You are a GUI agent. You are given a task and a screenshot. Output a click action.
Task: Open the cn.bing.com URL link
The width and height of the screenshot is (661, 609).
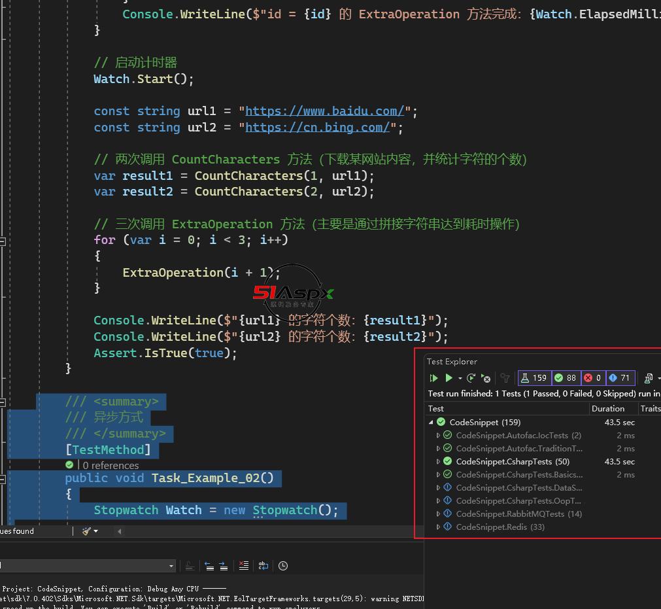318,127
